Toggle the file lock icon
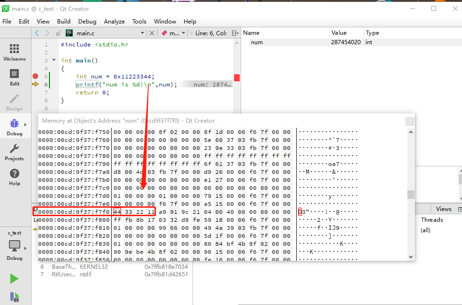This screenshot has height=305, width=462. pyautogui.click(x=58, y=33)
